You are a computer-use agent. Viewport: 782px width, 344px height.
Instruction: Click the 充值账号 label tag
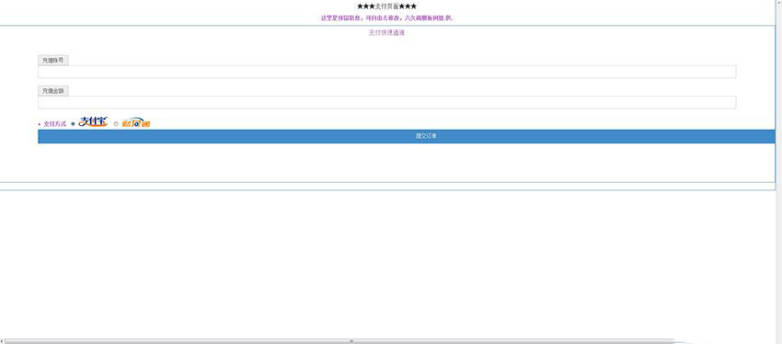(x=52, y=61)
